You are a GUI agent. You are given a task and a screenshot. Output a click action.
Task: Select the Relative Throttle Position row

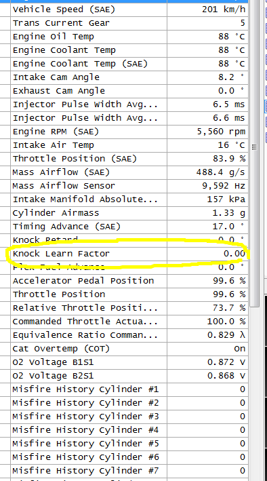[129, 308]
